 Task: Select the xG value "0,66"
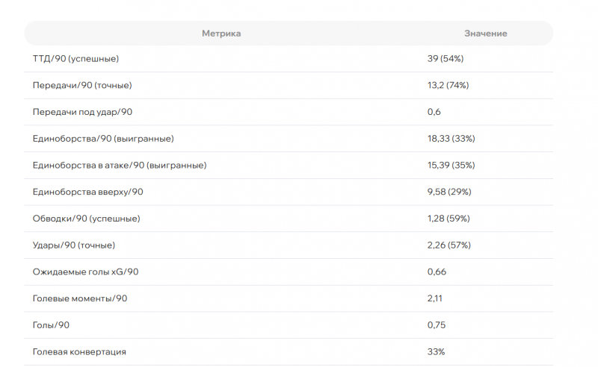coord(437,272)
